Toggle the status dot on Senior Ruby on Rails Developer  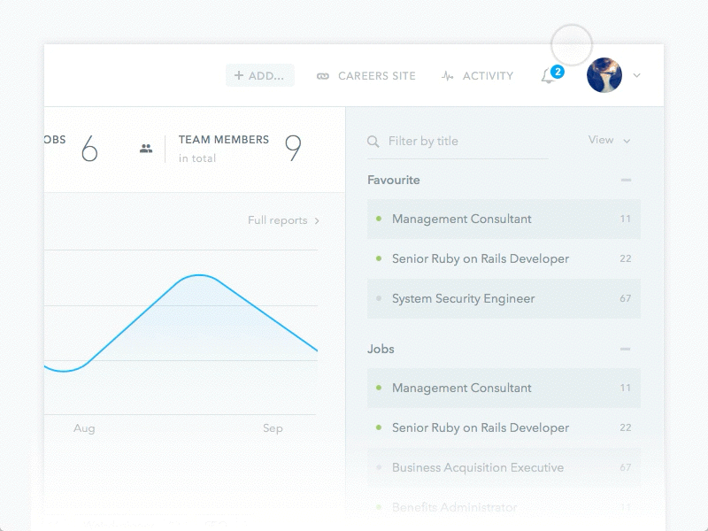click(x=380, y=258)
